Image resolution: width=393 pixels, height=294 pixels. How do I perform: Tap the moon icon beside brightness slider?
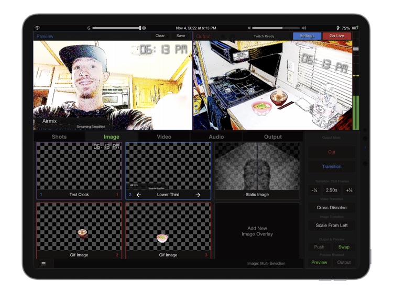(89, 28)
